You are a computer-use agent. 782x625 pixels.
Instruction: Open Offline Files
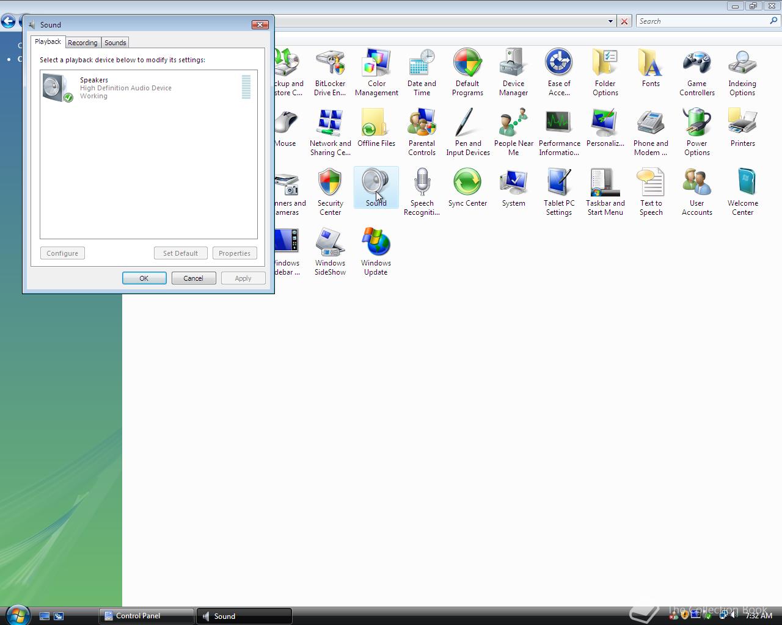[376, 128]
